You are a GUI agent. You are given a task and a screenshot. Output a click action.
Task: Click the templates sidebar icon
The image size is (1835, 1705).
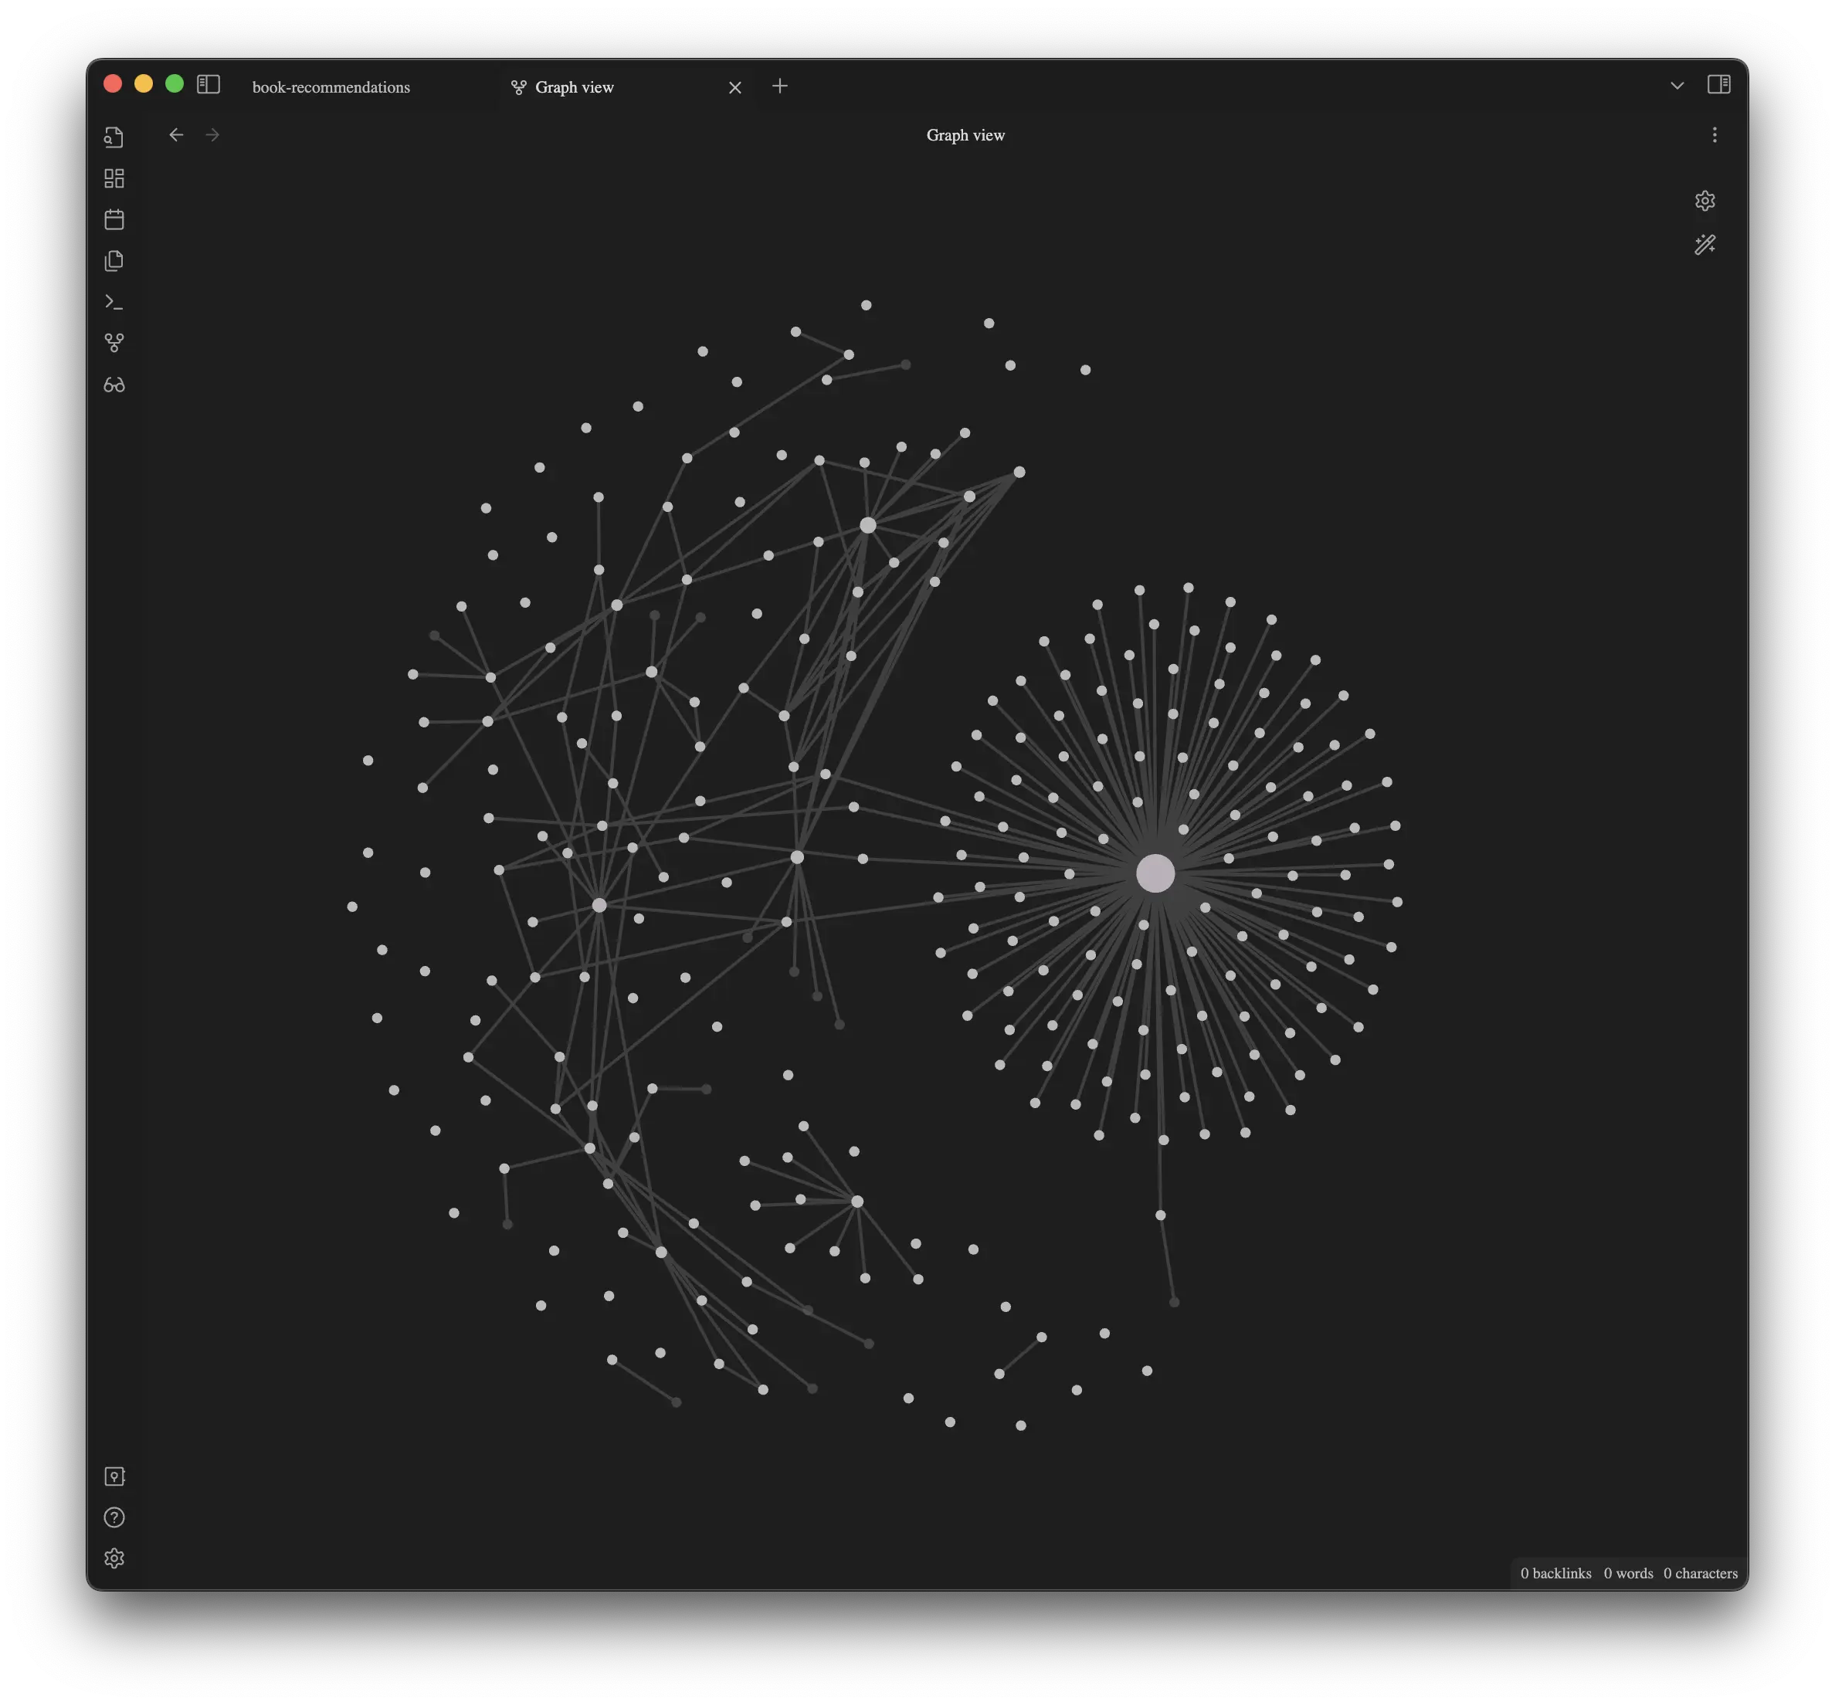(x=114, y=261)
